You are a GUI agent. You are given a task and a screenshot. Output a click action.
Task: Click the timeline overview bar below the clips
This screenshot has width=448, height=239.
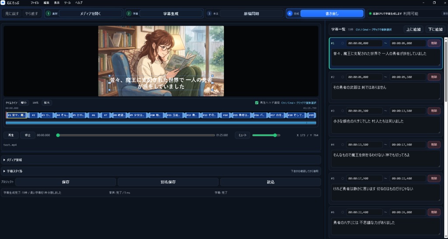point(161,123)
